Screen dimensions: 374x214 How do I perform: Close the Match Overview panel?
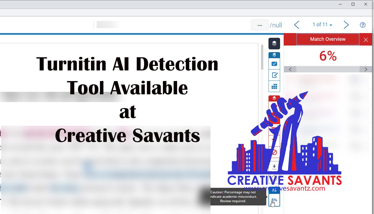click(366, 39)
